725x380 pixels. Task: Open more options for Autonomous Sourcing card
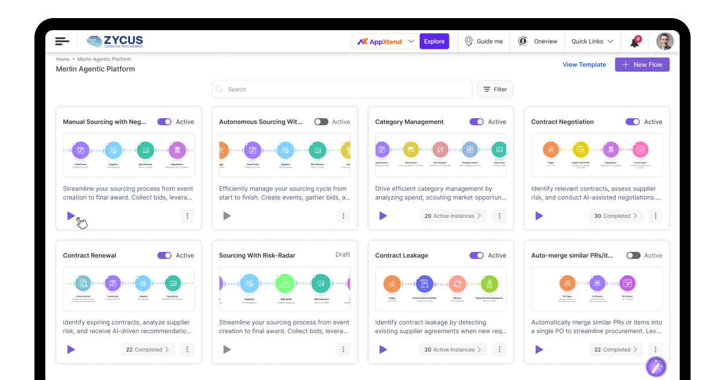[343, 216]
